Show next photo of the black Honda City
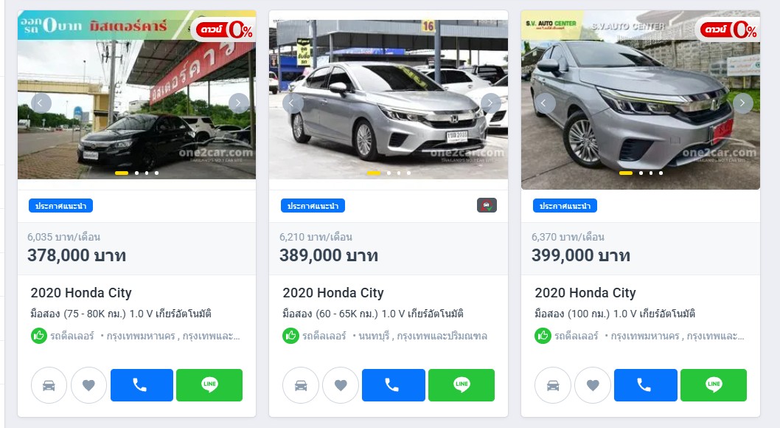 (238, 103)
